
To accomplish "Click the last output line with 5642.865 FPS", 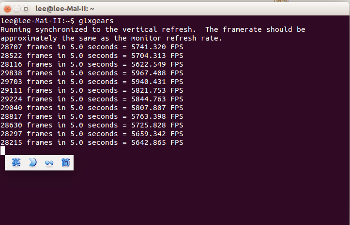I will coord(92,142).
